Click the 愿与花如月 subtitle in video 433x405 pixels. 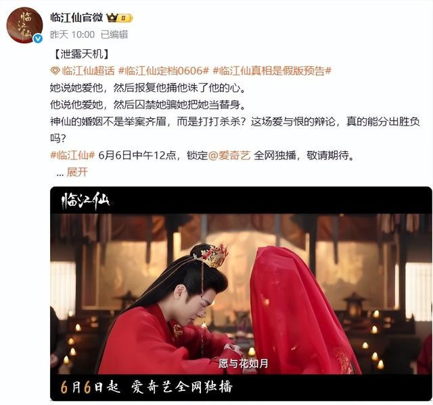click(243, 363)
